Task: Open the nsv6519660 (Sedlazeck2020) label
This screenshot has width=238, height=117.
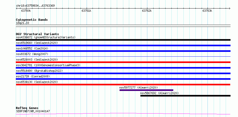Action: tap(37, 43)
